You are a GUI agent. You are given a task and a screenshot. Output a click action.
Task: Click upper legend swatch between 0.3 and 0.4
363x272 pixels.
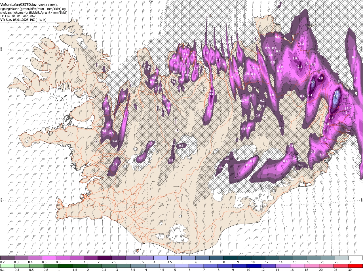(21, 258)
